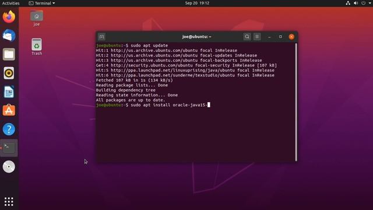
Task: Click the 'Fetched 107 kB in 1s' line
Action: [x=135, y=80]
